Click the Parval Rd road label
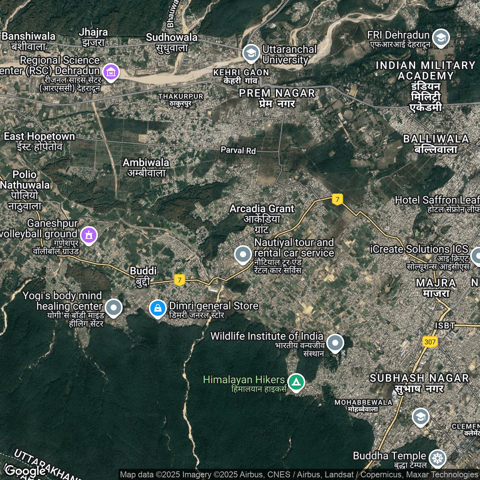Viewport: 480px width, 480px height. click(238, 150)
